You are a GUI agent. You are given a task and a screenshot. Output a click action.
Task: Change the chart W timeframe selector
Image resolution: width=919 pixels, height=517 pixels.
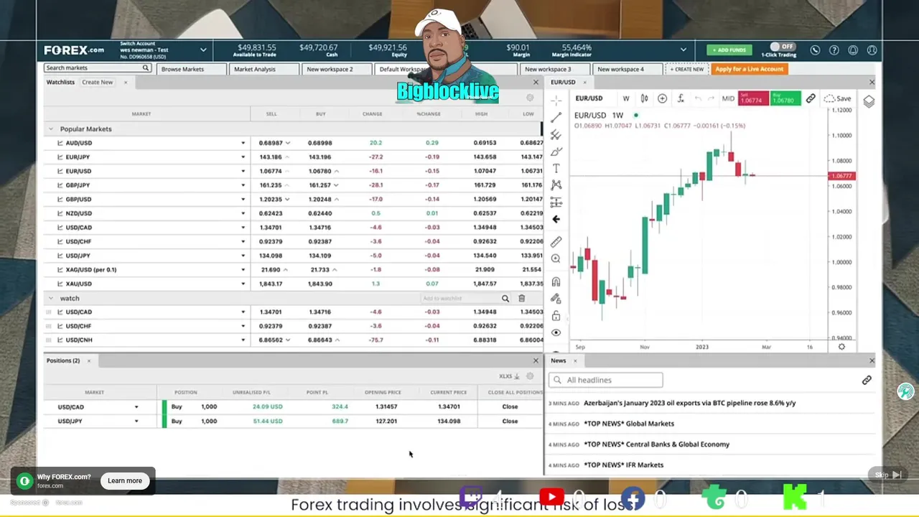coord(626,98)
